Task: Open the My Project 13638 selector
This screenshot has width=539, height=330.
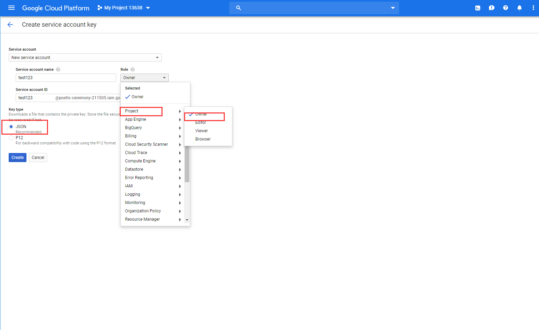Action: pos(124,8)
